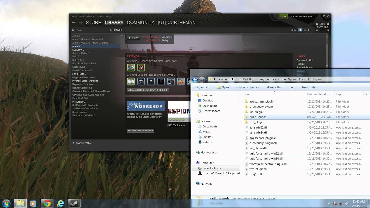Click BROWSE THE WORKSHOP button
The height and width of the screenshot is (208, 370).
point(140,131)
